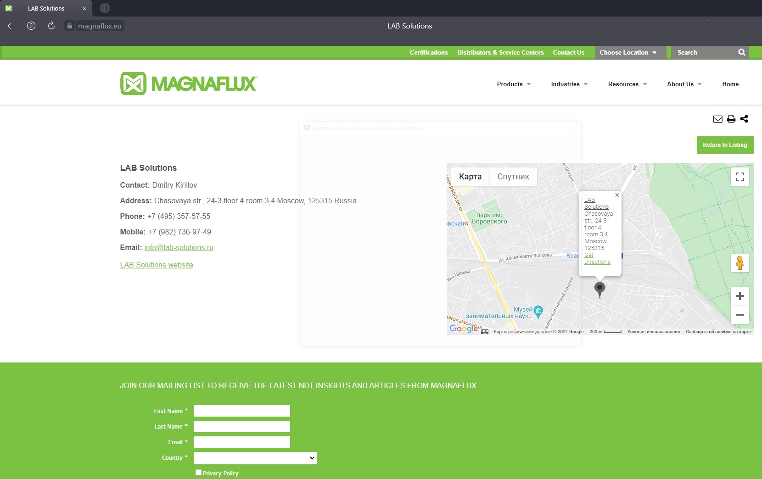This screenshot has width=762, height=479.
Task: Open Distributors & Service Centers
Action: point(500,52)
